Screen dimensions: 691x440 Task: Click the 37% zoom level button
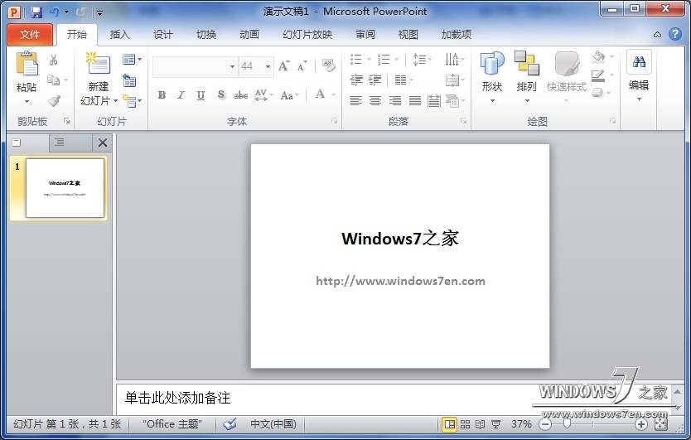[521, 424]
